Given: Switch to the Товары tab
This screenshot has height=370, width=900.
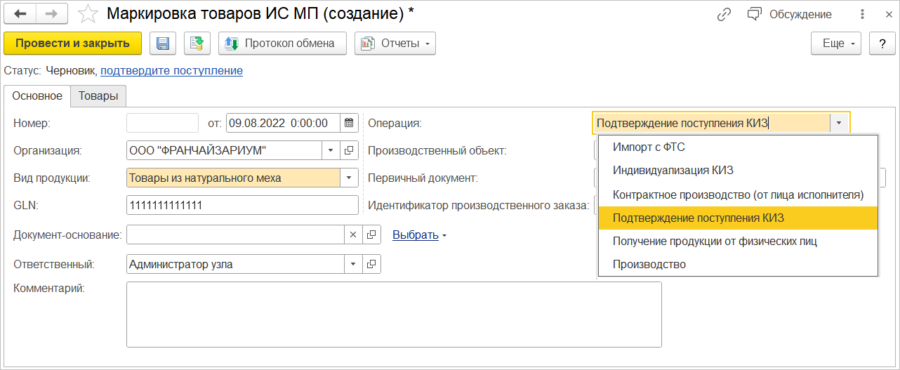Looking at the screenshot, I should 98,96.
